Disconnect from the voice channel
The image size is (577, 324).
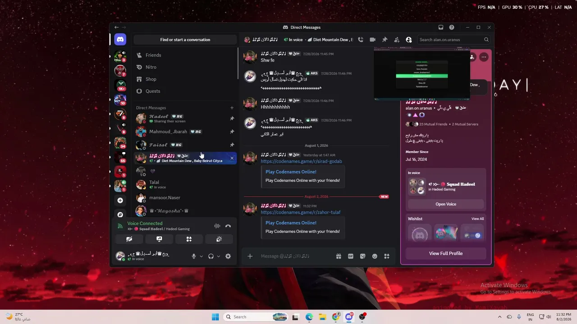[228, 226]
